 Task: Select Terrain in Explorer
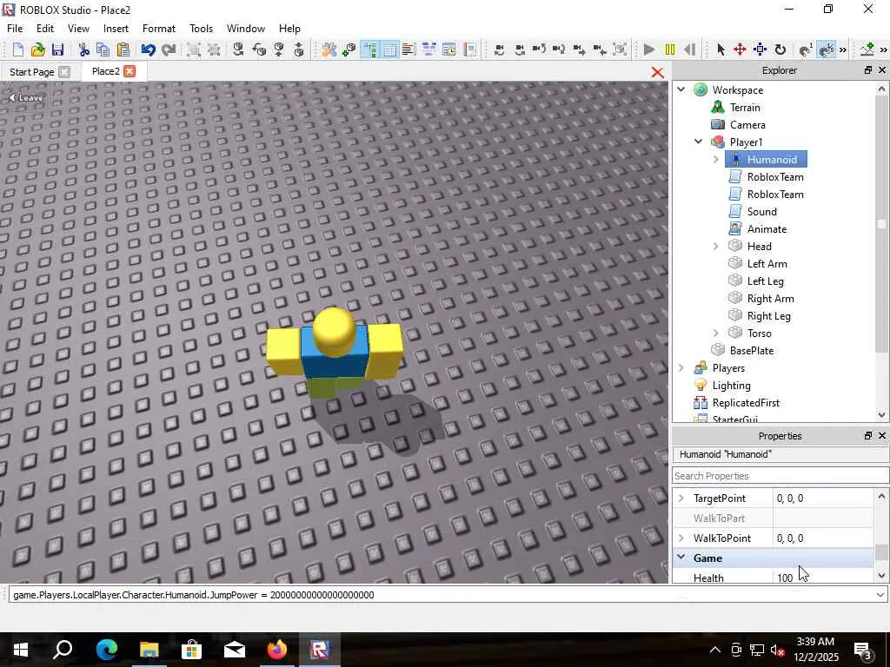[x=745, y=107]
